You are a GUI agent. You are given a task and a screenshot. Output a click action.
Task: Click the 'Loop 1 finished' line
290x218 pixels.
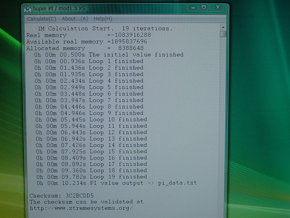89,61
